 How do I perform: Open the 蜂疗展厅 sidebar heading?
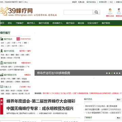[x=5, y=33]
